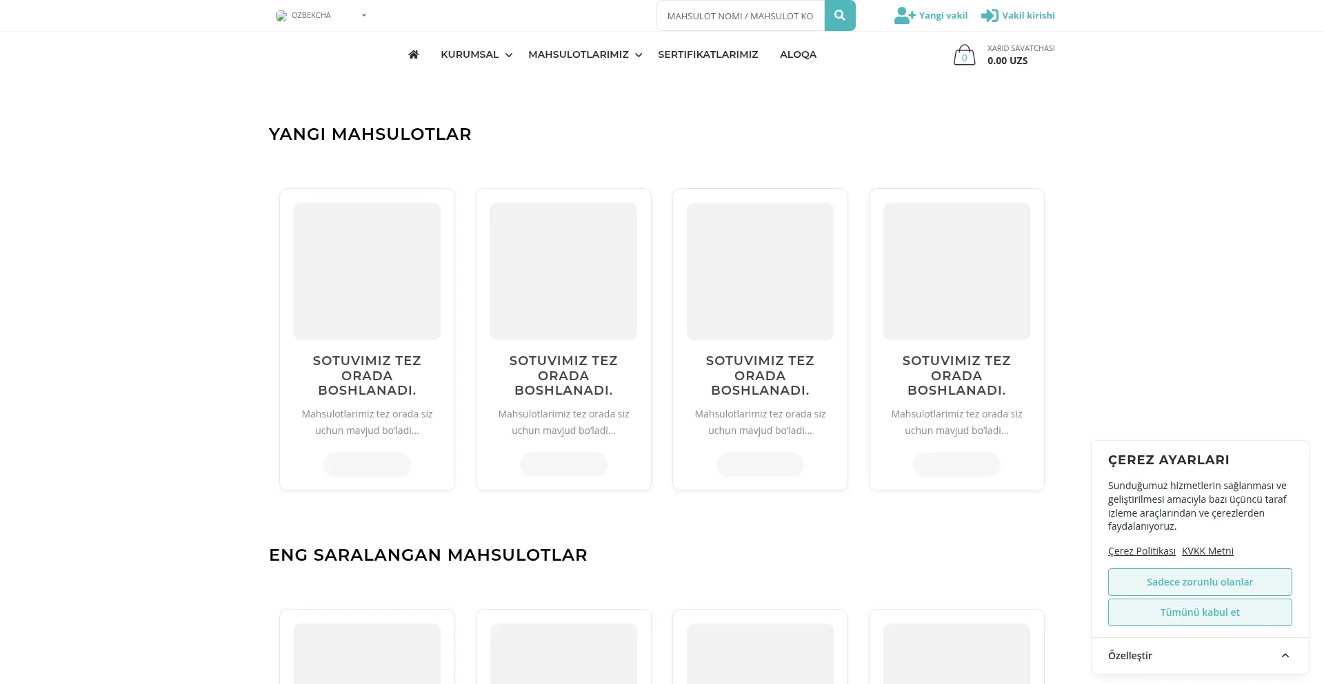Click the fourth product's SOTUVIMIZ TEZ title

pos(956,375)
